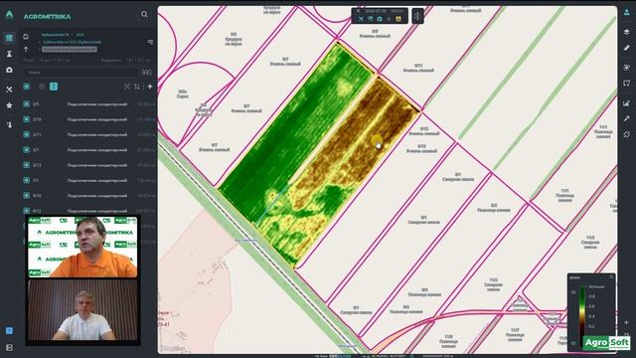The image size is (636, 358).
Task: Open the camera snapshots section in sidebar
Action: [x=9, y=70]
